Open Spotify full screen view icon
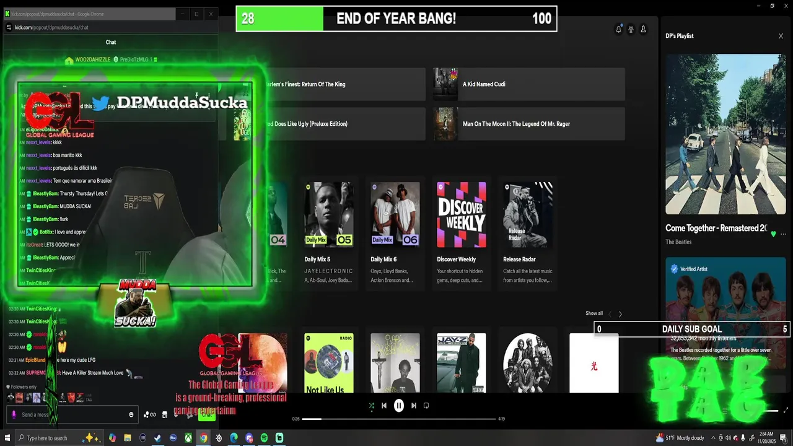The height and width of the screenshot is (446, 793). point(786,410)
